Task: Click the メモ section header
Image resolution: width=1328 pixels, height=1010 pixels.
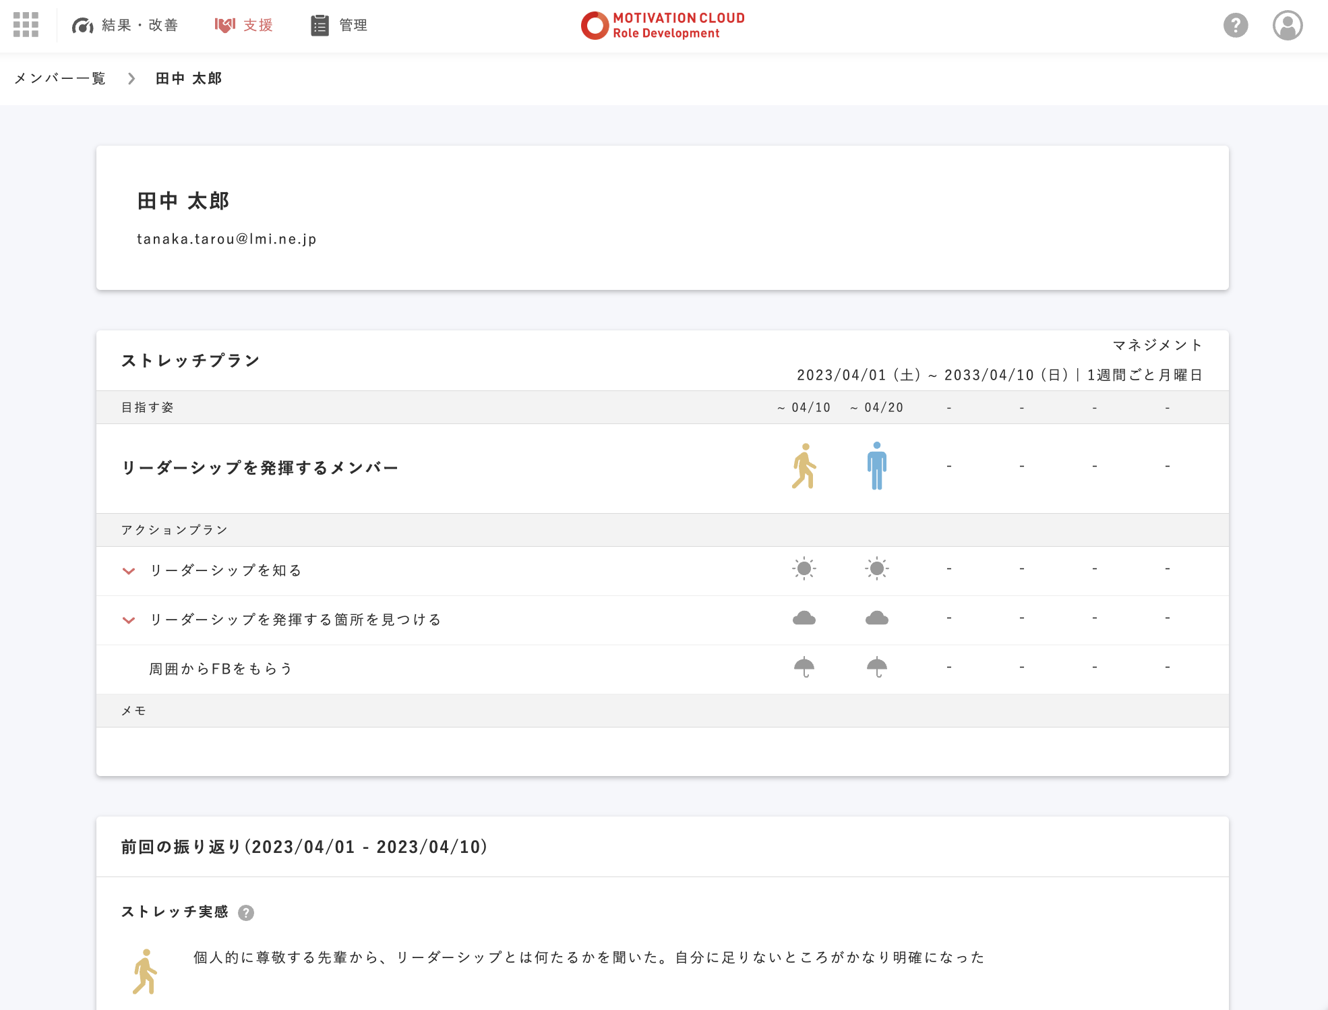Action: pos(133,711)
